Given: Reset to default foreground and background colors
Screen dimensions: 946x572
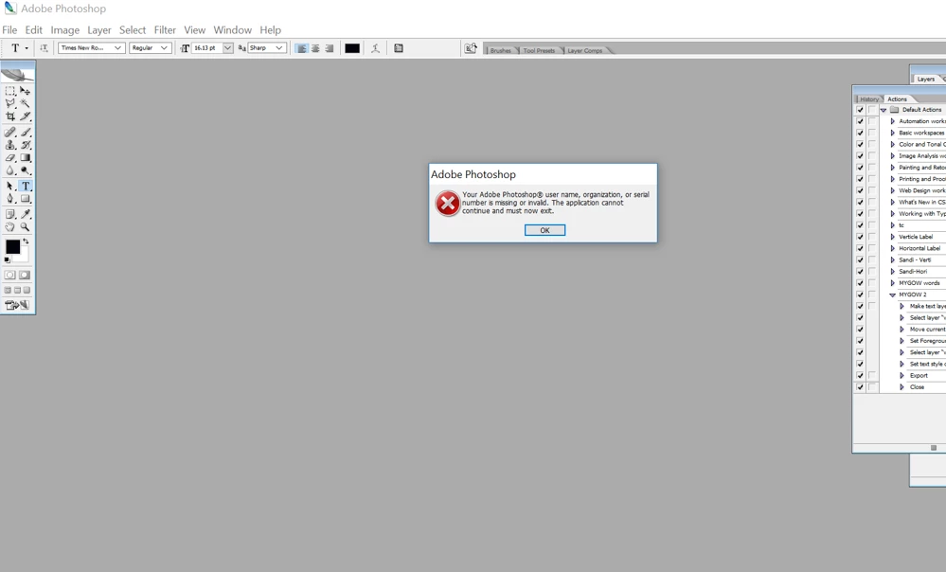Looking at the screenshot, I should (x=8, y=260).
